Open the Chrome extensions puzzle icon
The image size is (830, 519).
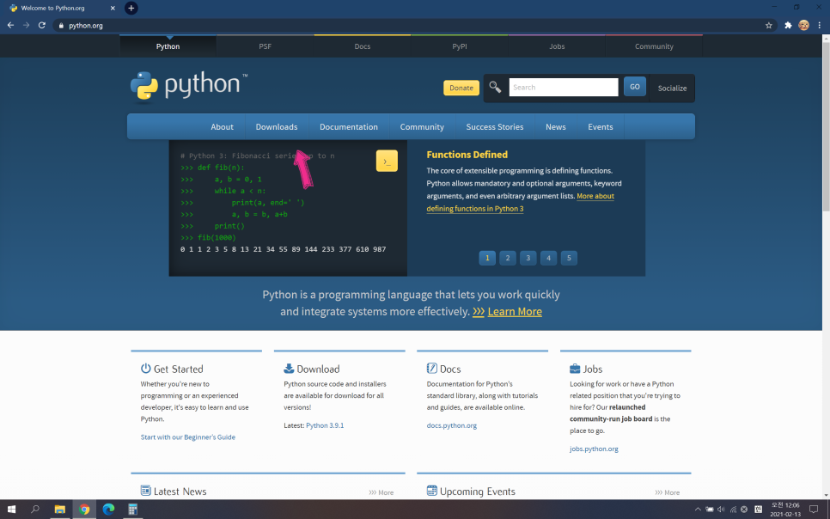coord(788,26)
